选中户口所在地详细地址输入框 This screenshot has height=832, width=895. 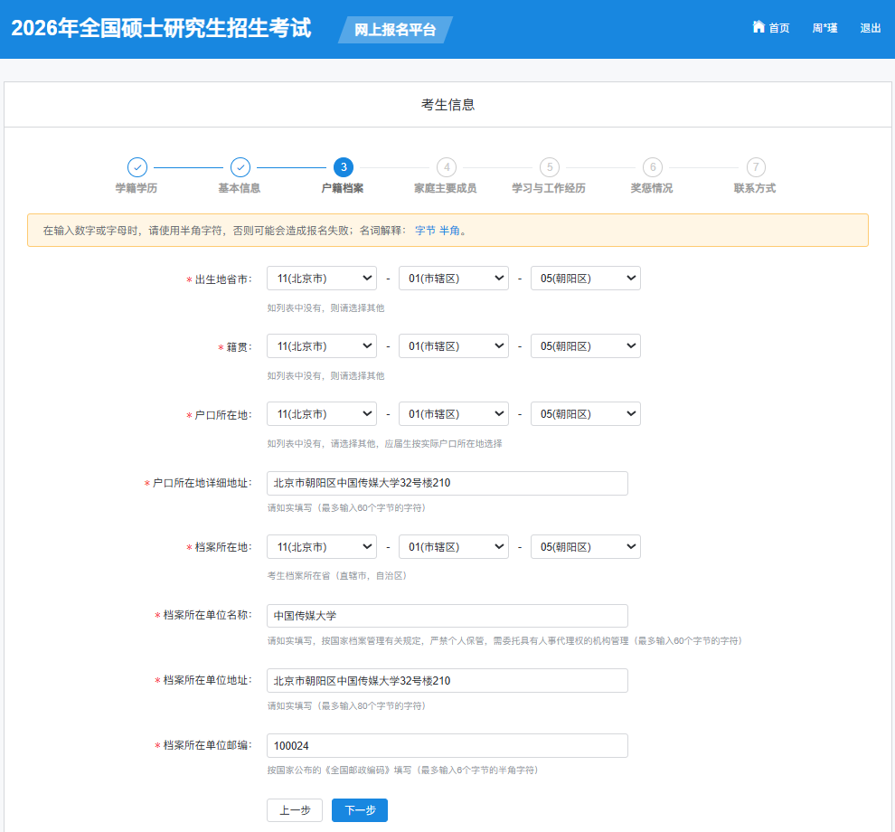click(447, 483)
